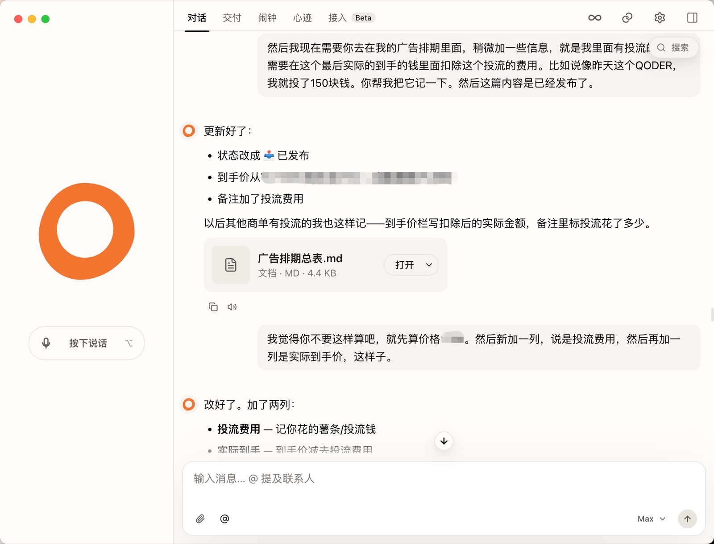Click the 搜索 search field
This screenshot has height=544, width=714.
674,48
